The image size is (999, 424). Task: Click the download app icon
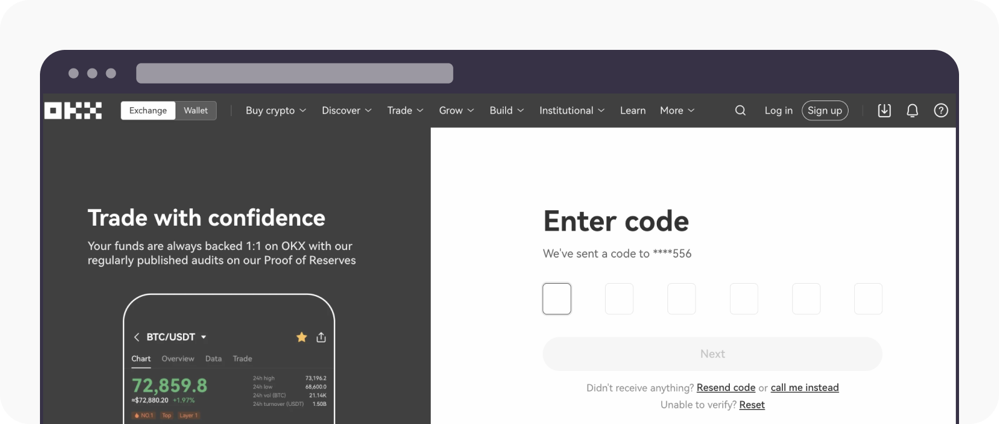884,110
